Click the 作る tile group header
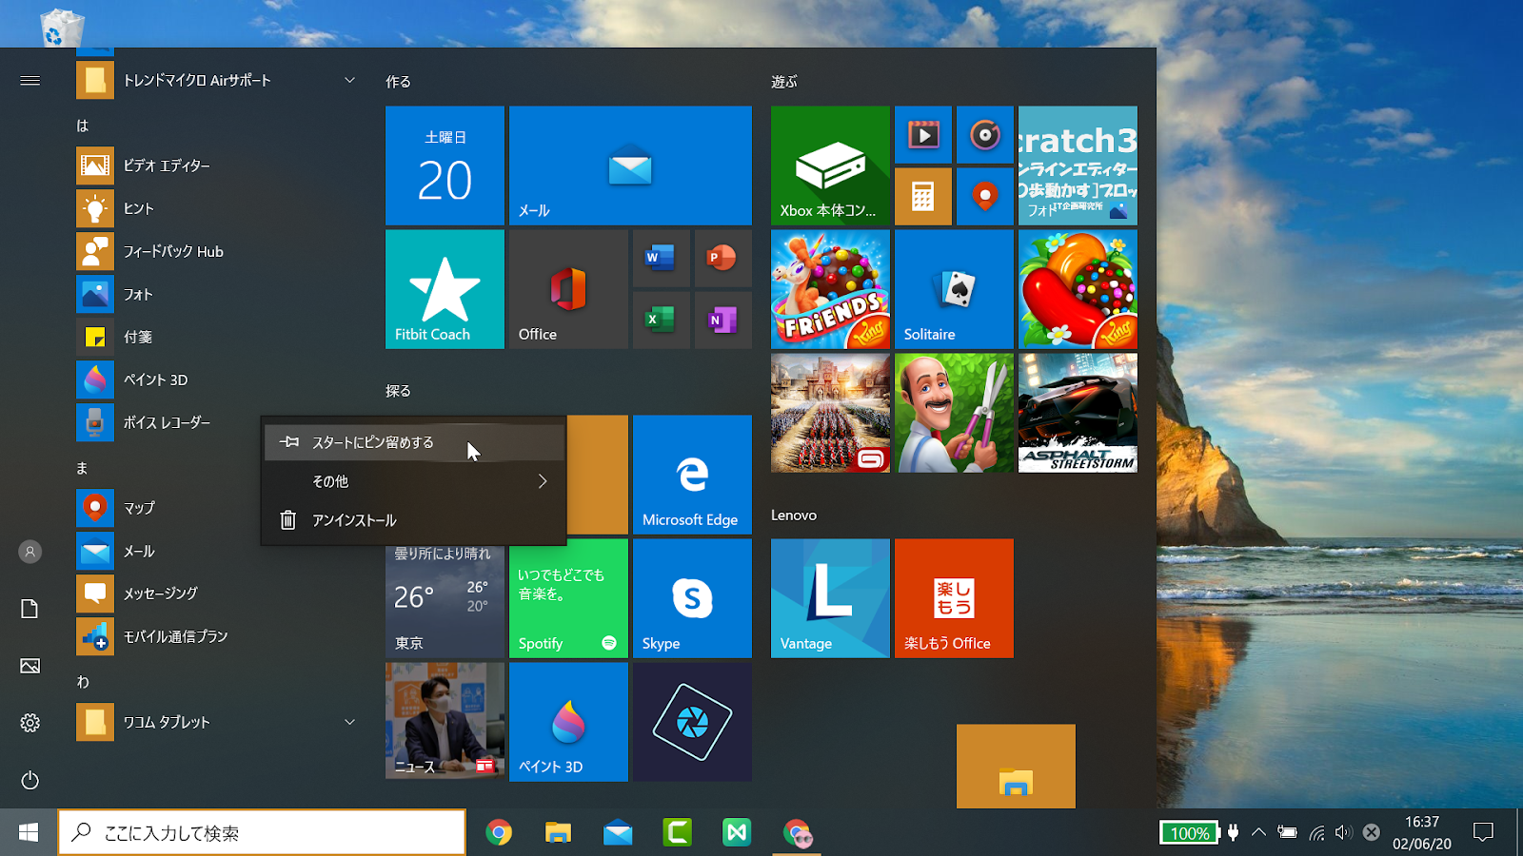 [x=398, y=82]
